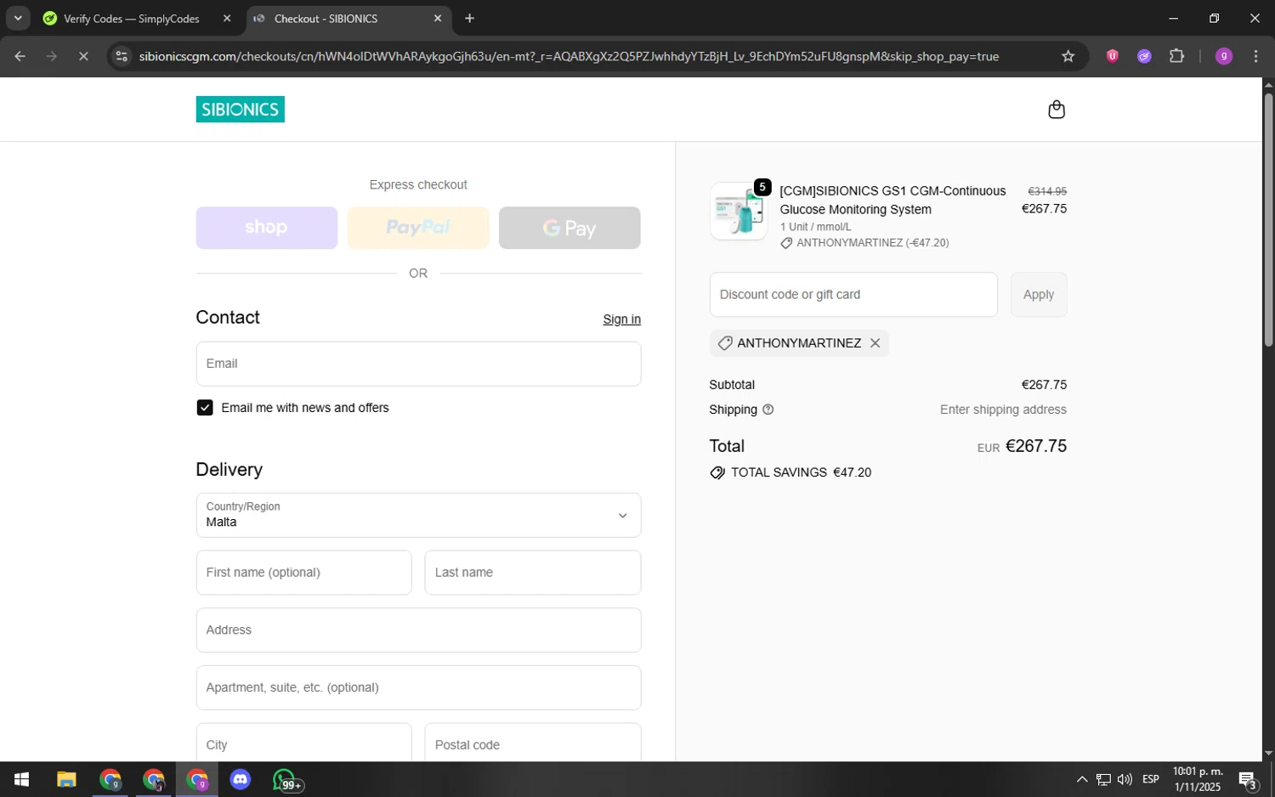Viewport: 1275px width, 797px height.
Task: View site information in address bar
Action: (122, 56)
